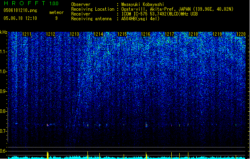This screenshot has width=250, height=159.
Task: Click the Receiving Location label
Action: [x=93, y=9]
